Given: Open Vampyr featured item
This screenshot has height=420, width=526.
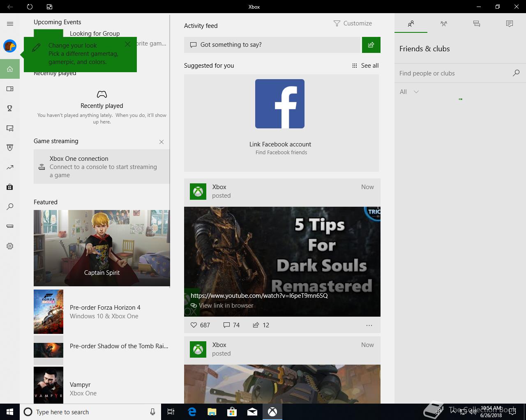Looking at the screenshot, I should pyautogui.click(x=102, y=385).
